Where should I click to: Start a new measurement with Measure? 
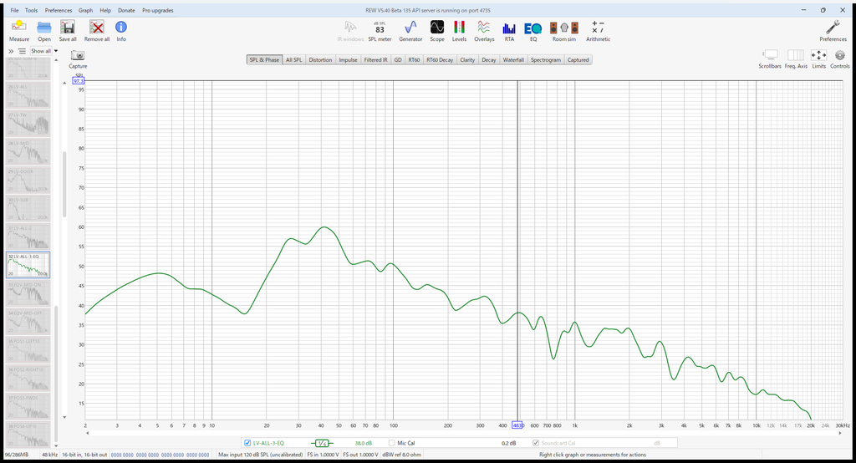[19, 31]
